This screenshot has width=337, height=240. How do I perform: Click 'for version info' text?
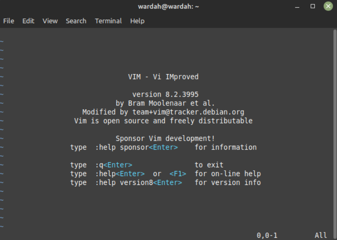coord(228,182)
